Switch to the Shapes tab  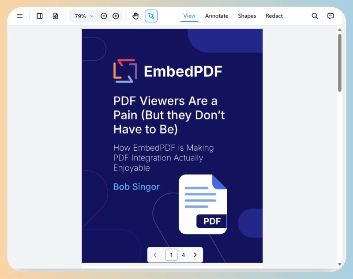247,16
